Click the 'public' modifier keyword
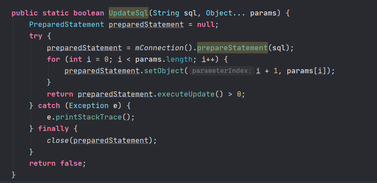 tap(25, 13)
